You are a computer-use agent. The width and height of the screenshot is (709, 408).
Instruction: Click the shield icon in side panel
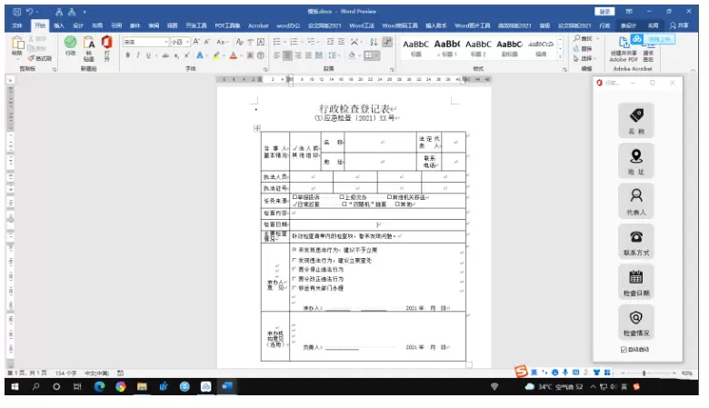point(636,317)
